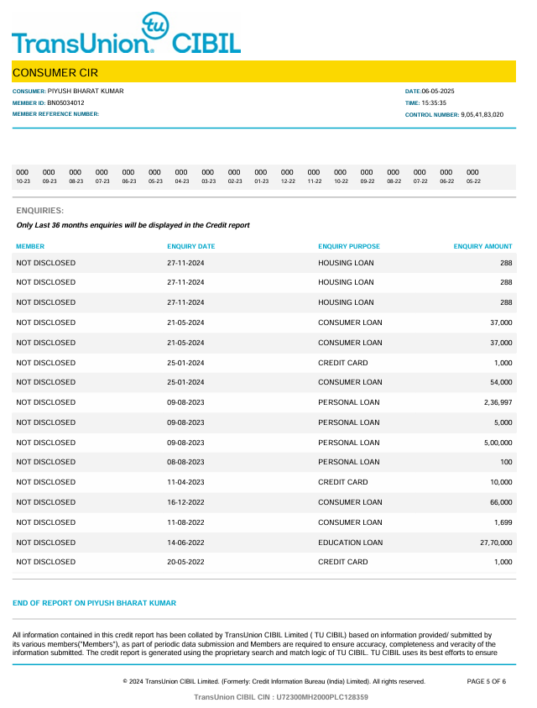The width and height of the screenshot is (537, 708).
Task: Click the 10-23 month entry in payment history
Action: pos(23,176)
